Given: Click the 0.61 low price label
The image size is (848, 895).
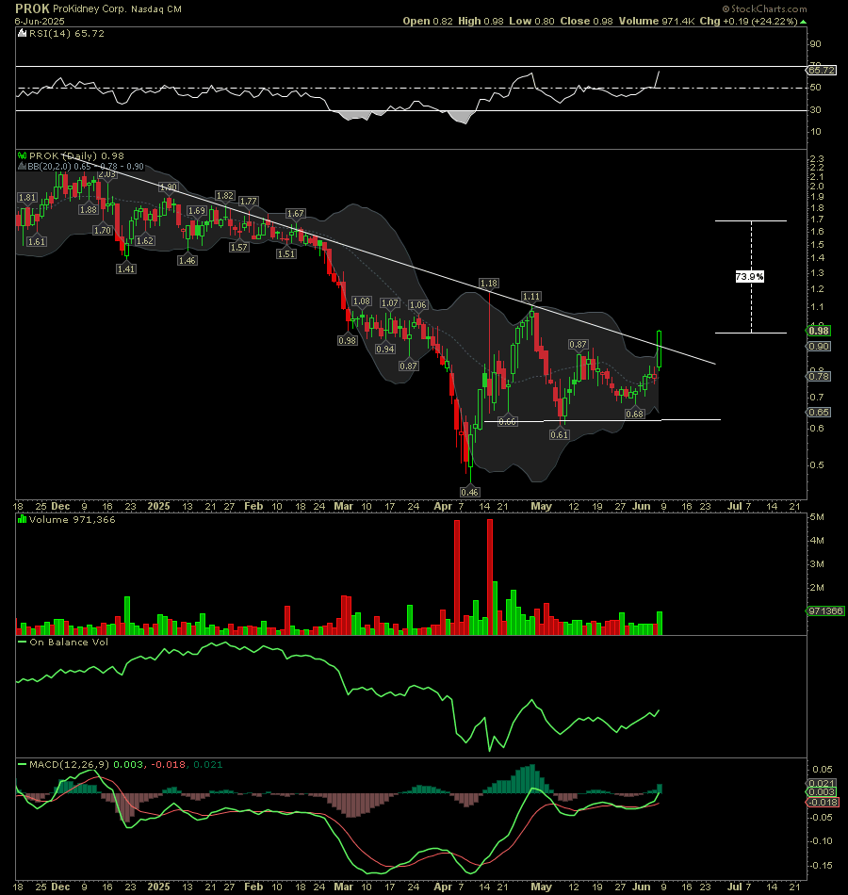Looking at the screenshot, I should coord(560,435).
